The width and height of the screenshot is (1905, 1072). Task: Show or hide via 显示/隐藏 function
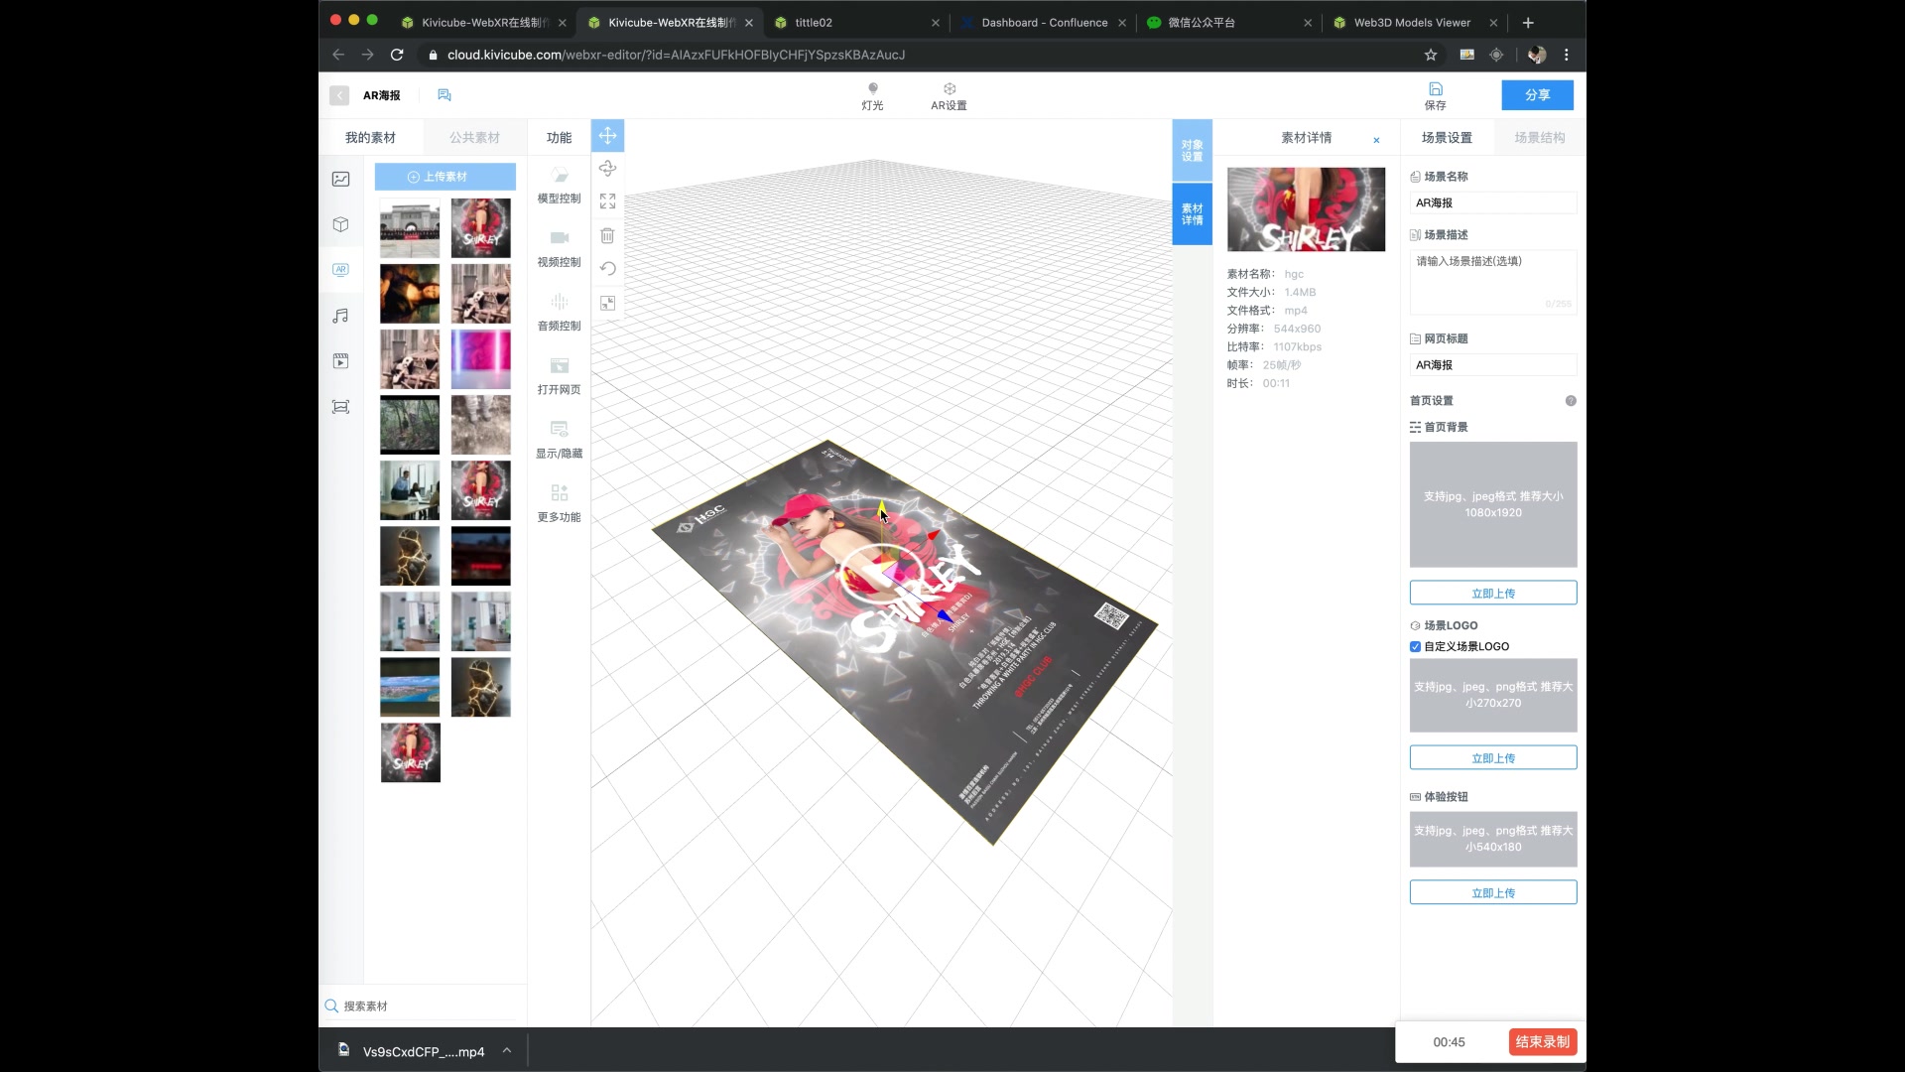559,440
